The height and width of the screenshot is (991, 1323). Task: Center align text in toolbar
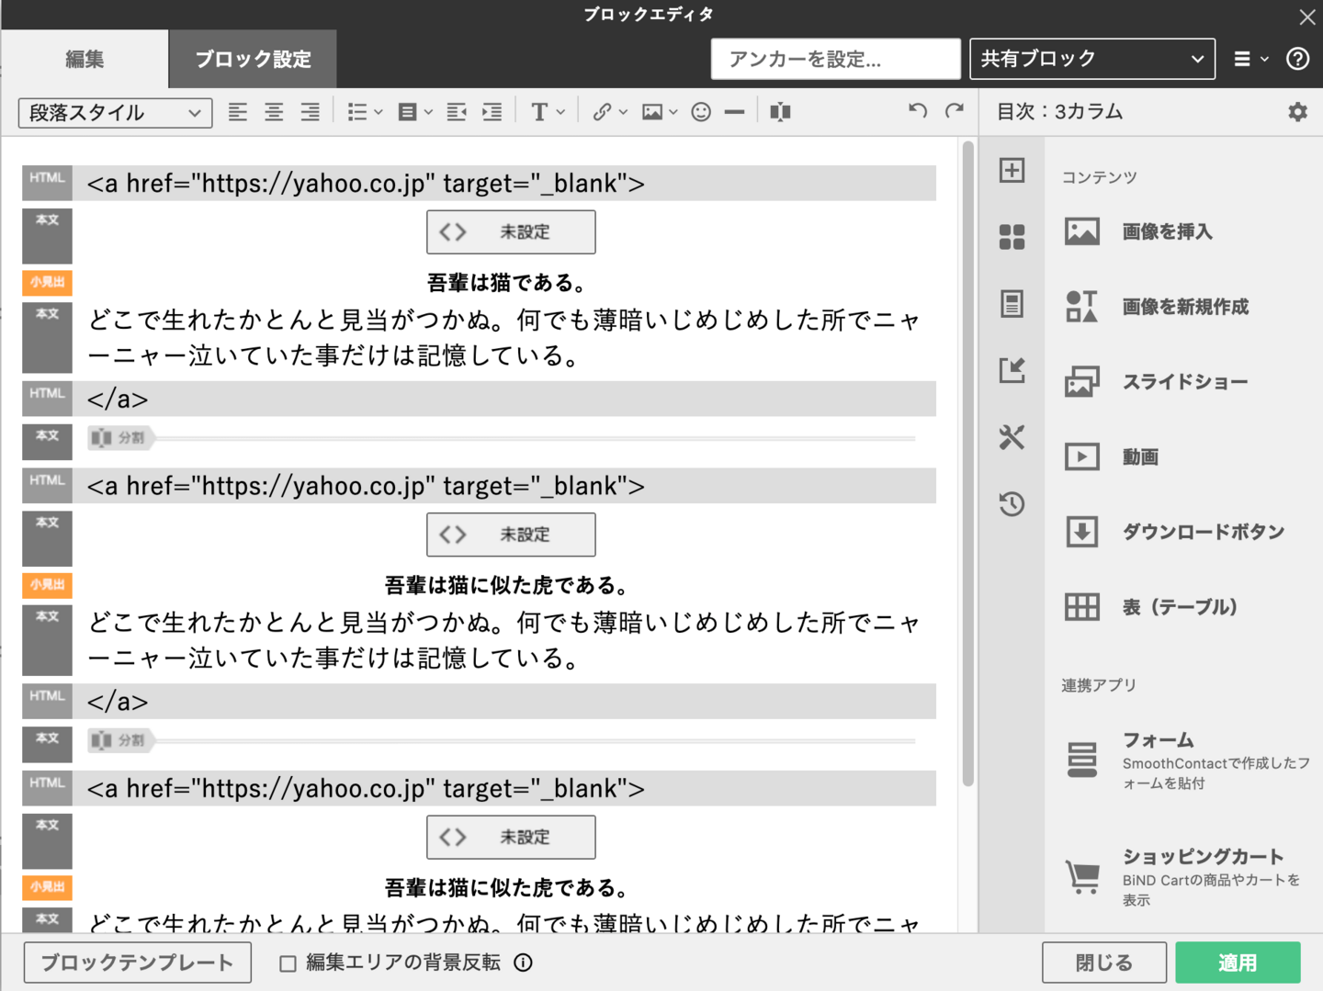tap(274, 112)
